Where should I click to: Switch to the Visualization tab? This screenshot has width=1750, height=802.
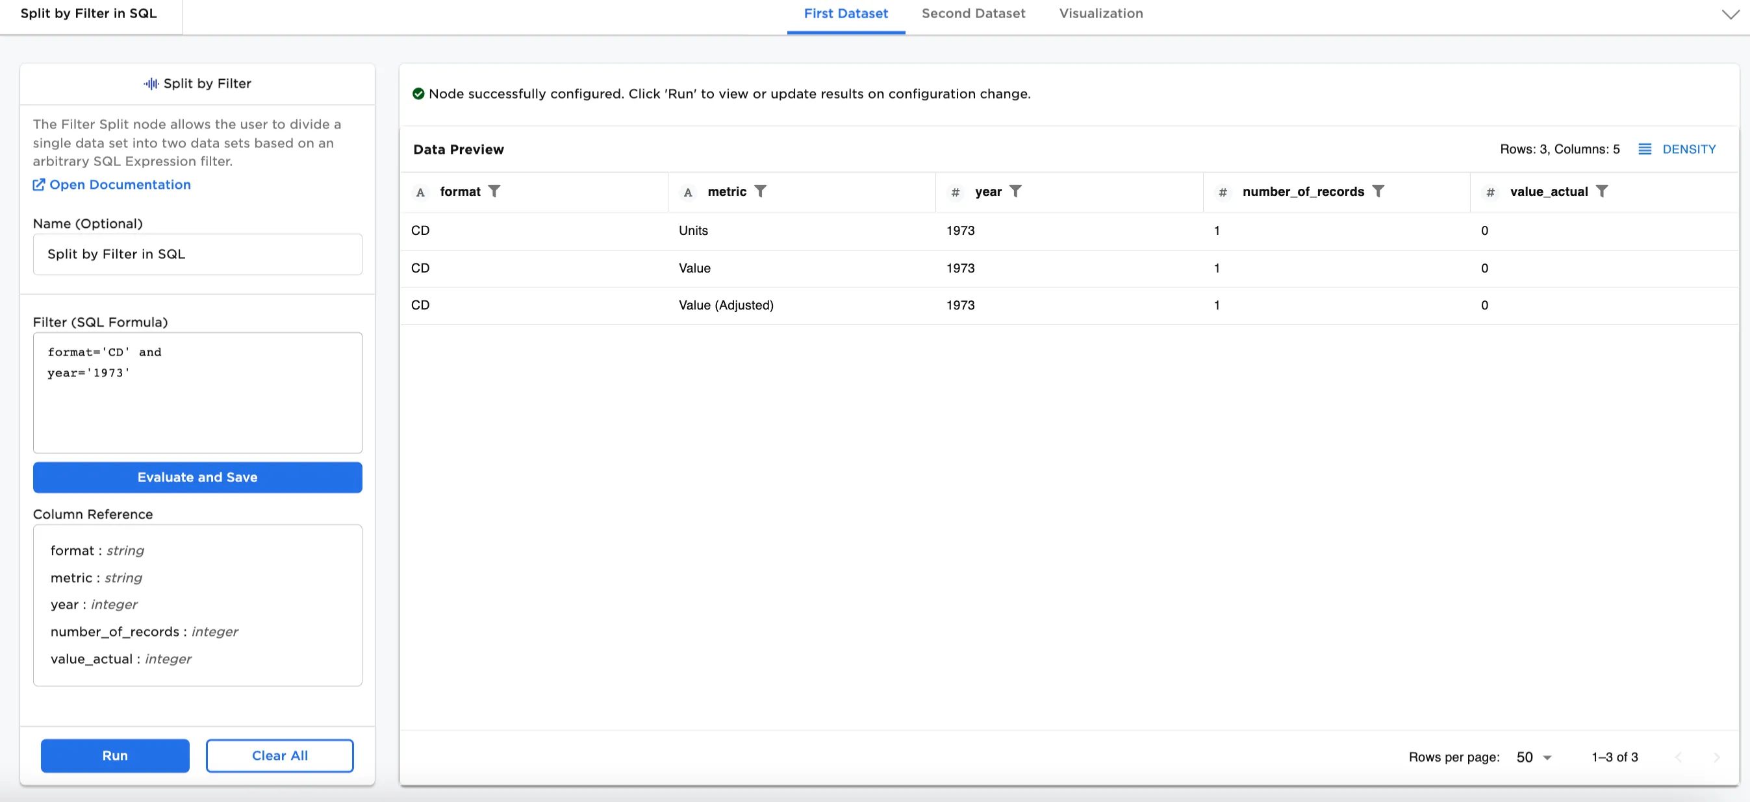click(1100, 14)
